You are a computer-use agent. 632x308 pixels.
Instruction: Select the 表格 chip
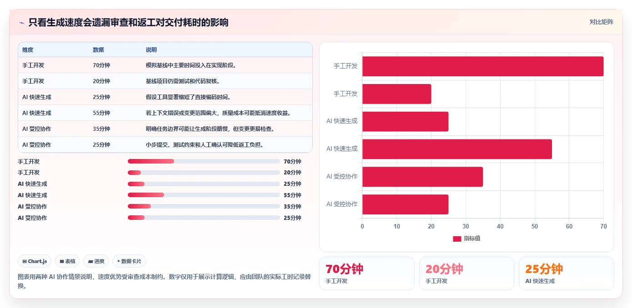67,261
